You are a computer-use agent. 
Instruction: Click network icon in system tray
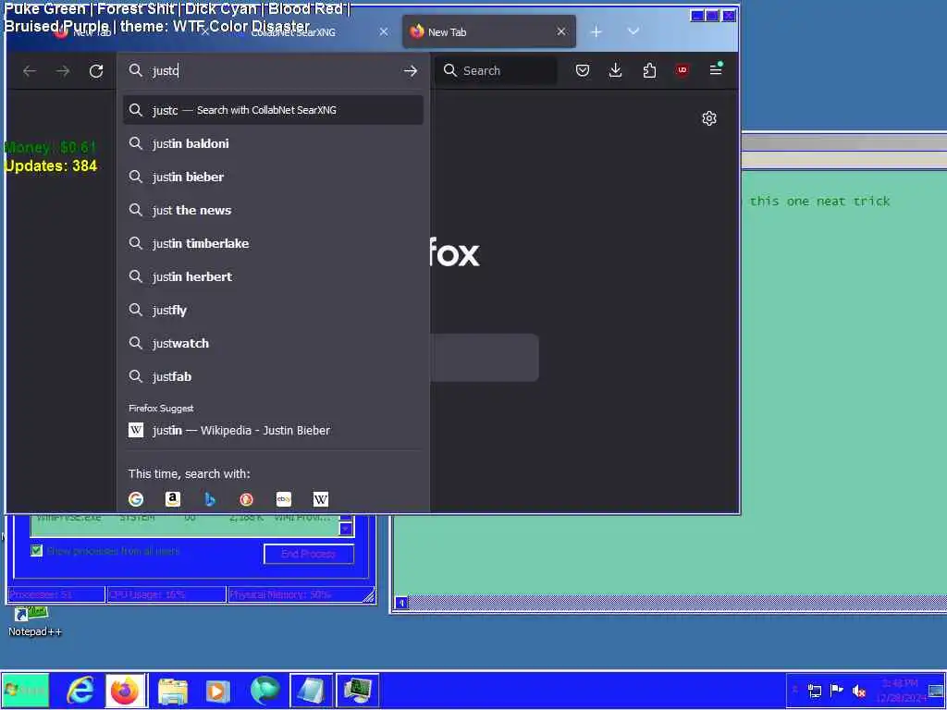(815, 691)
